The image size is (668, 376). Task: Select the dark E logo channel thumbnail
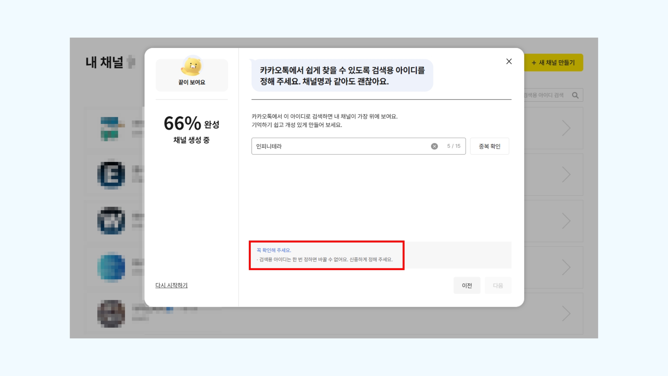111,174
